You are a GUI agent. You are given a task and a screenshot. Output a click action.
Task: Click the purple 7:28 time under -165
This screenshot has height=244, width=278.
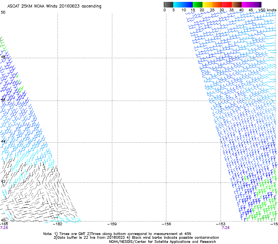4,227
